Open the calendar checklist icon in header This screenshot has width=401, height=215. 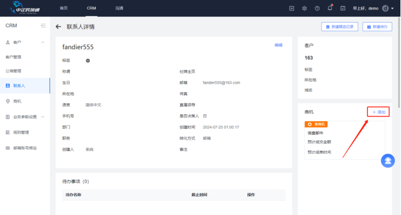point(343,9)
